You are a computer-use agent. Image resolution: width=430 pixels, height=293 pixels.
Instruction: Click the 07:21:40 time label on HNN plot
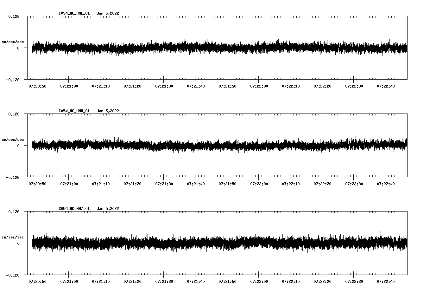coord(196,184)
